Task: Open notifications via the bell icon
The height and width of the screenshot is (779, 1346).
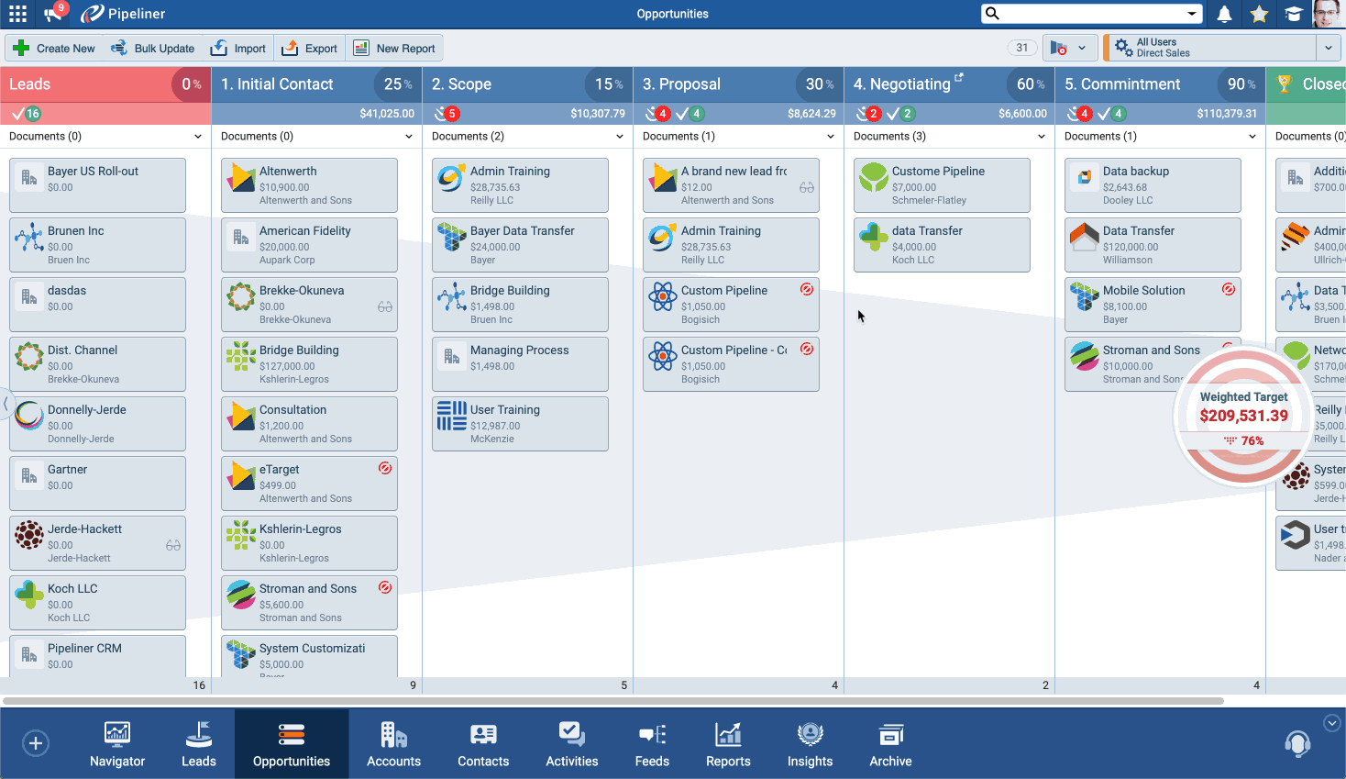Action: [x=1222, y=14]
